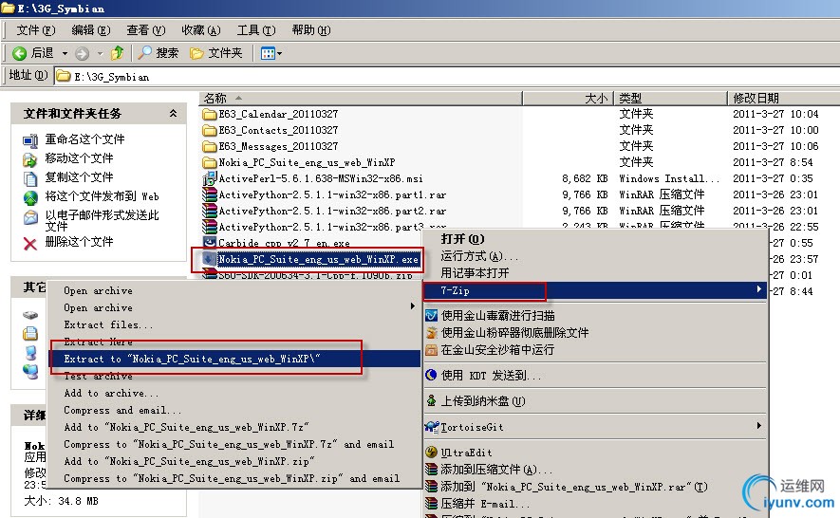840x518 pixels.
Task: Click 移动这个文件 task link
Action: point(80,158)
